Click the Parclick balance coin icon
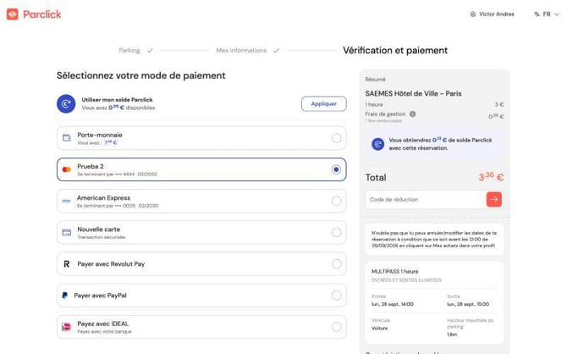 tap(66, 104)
